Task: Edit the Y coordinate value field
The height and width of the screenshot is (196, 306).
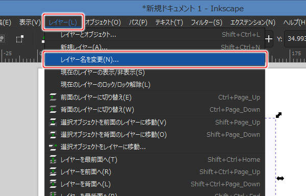Action: (x=295, y=39)
